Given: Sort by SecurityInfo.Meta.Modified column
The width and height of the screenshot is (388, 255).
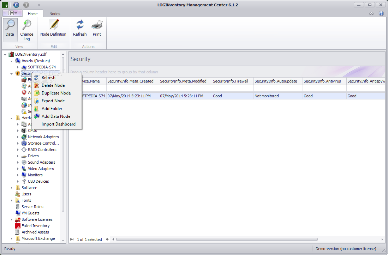Looking at the screenshot, I should click(186, 81).
